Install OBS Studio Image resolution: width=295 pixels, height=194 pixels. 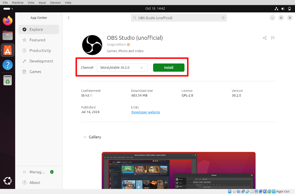(x=168, y=67)
